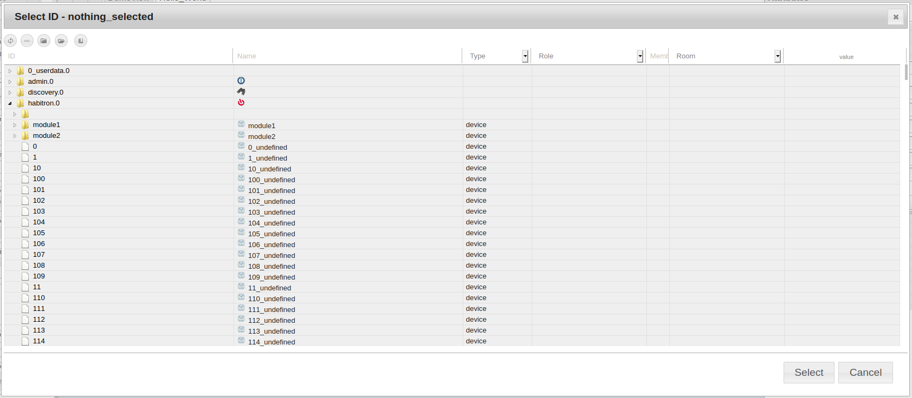
Task: Expand the discovery.0 tree node
Action: coord(10,92)
